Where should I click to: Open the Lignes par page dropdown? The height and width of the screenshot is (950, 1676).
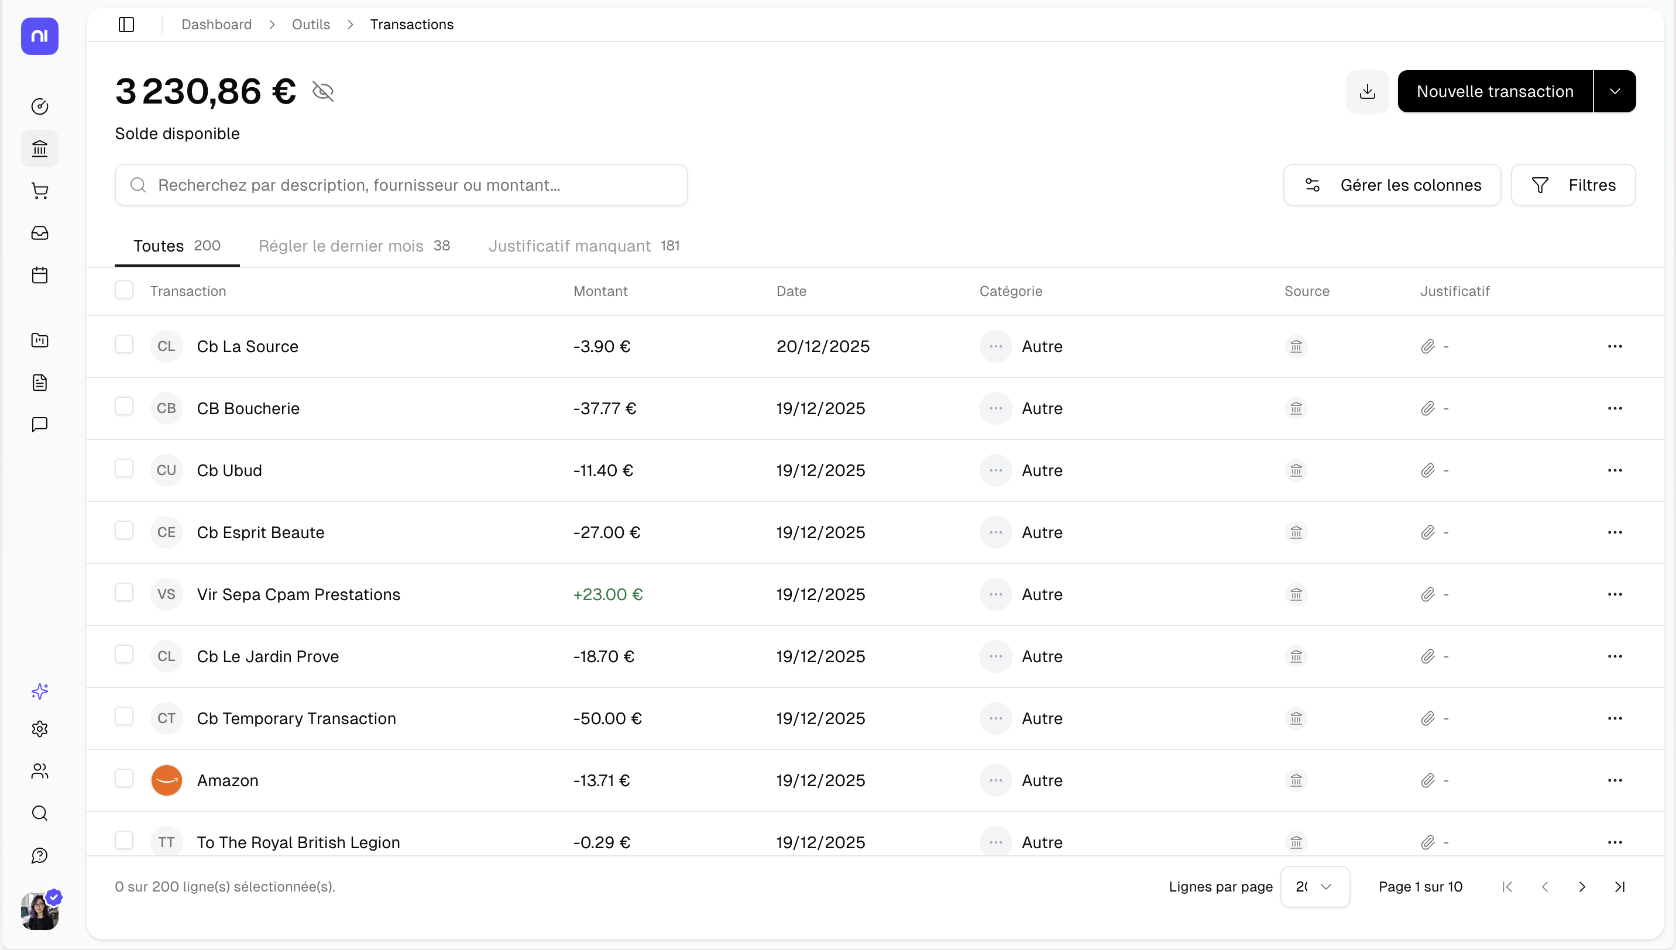pos(1314,886)
